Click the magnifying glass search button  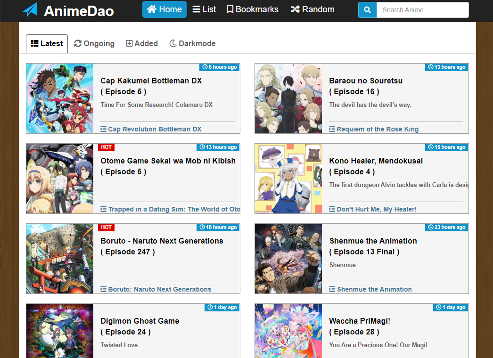[x=367, y=10]
